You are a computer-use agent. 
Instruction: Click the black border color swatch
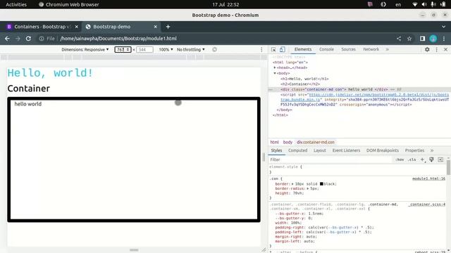[x=321, y=184]
